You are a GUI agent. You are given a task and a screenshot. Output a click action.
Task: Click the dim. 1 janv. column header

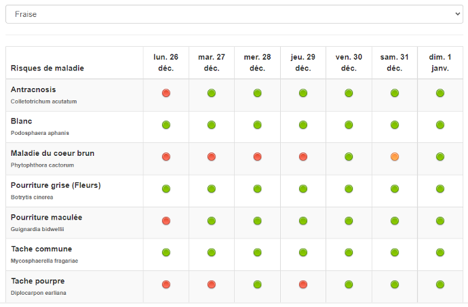440,63
